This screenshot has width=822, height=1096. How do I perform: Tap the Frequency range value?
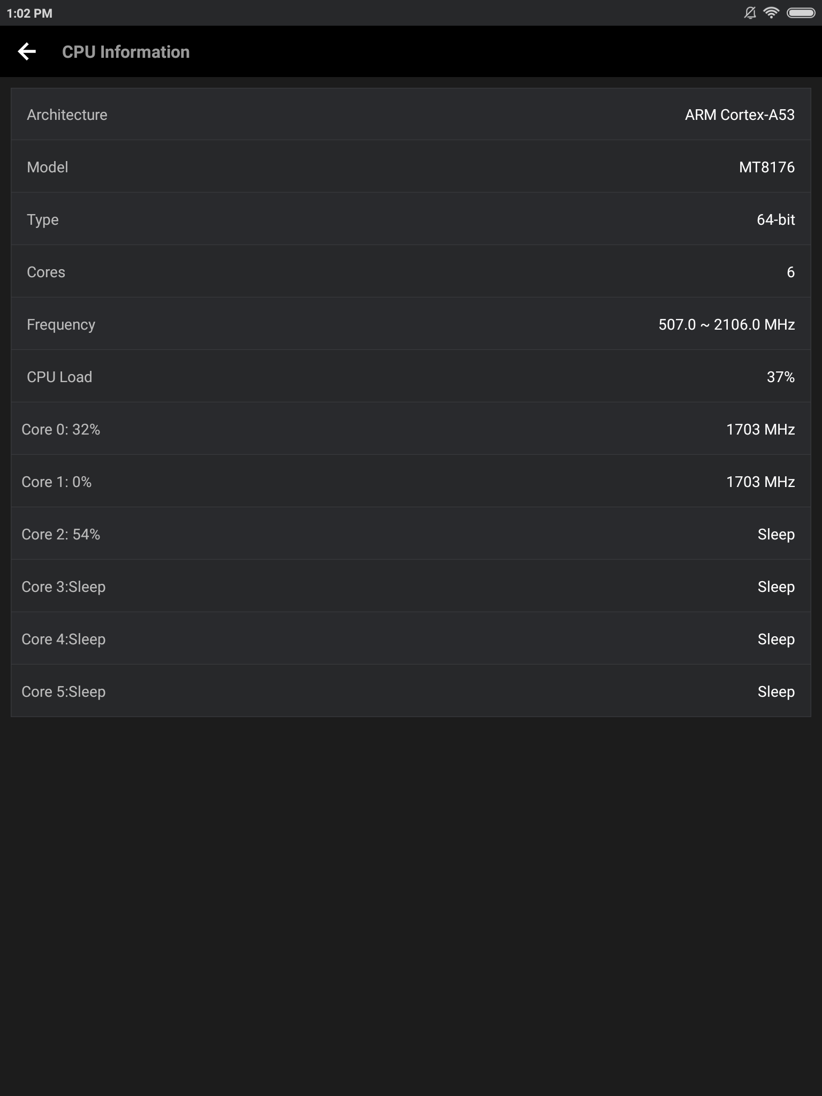[x=726, y=324]
